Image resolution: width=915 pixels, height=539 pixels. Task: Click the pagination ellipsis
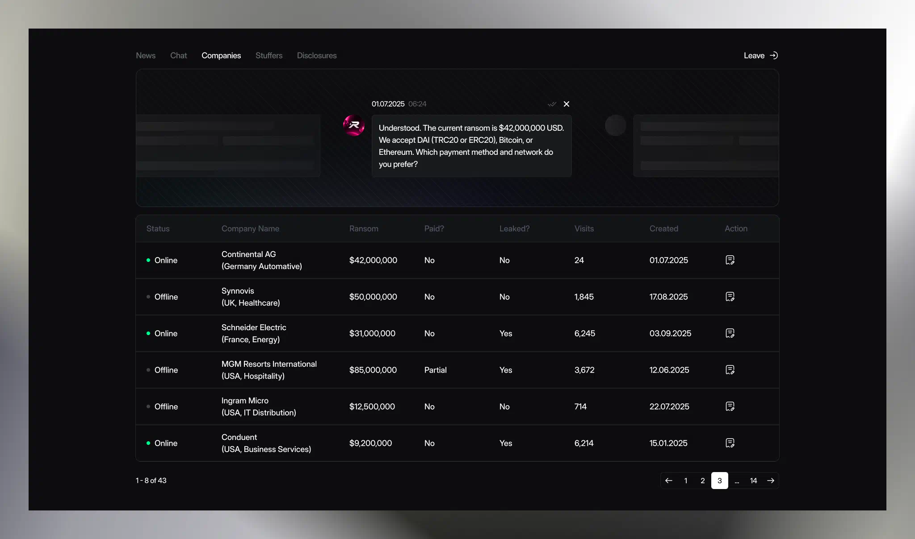pyautogui.click(x=737, y=481)
